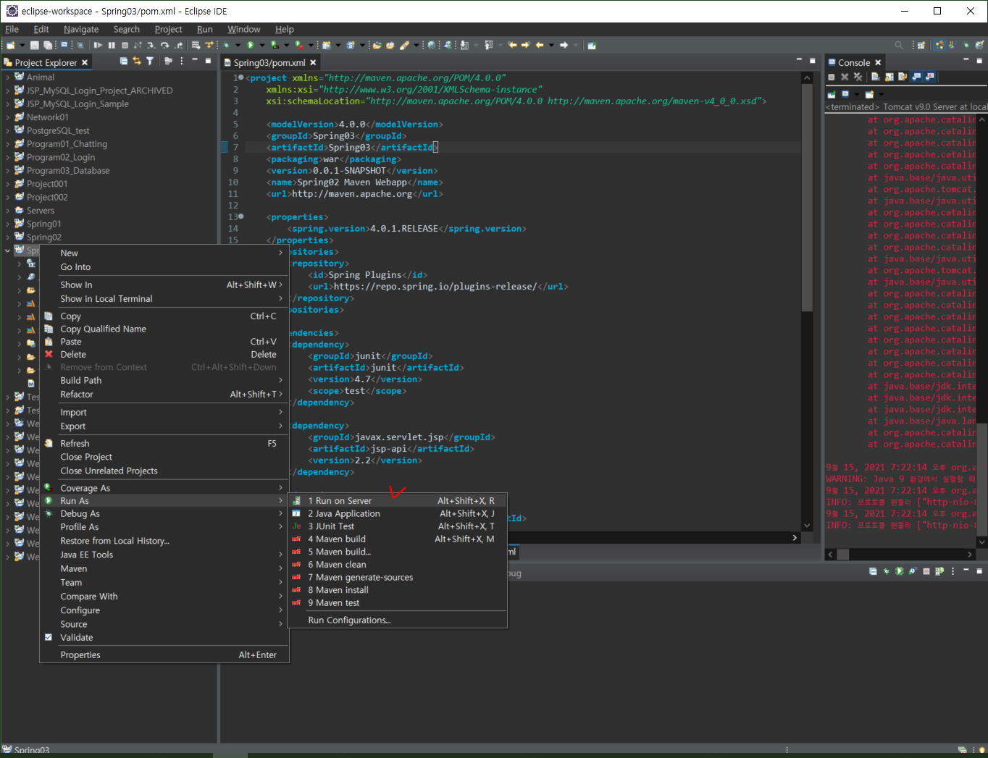Image resolution: width=988 pixels, height=758 pixels.
Task: Select Run on Server from submenu
Action: click(397, 501)
